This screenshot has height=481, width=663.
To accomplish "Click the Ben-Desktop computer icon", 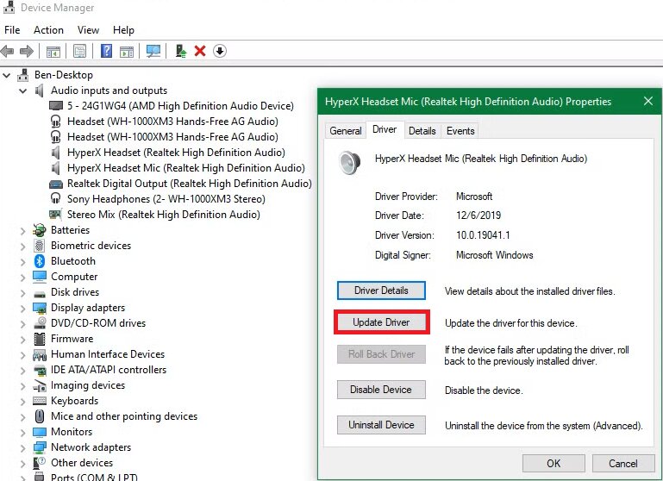I will 22,75.
